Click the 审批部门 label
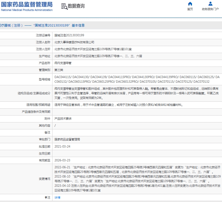Image resolution: width=222 pixels, height=202 pixels. [44, 139]
